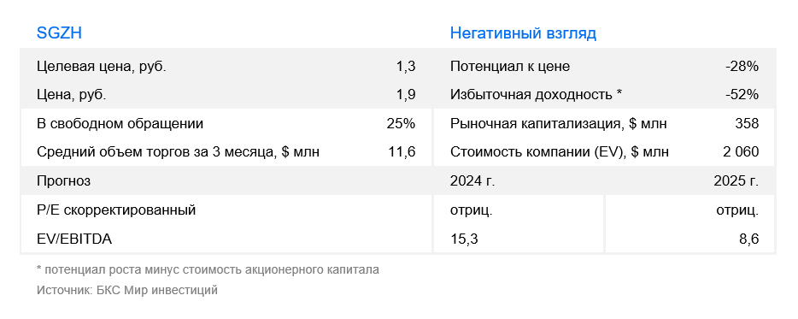Select the Избыточная доходность label
This screenshot has width=798, height=319.
(531, 95)
